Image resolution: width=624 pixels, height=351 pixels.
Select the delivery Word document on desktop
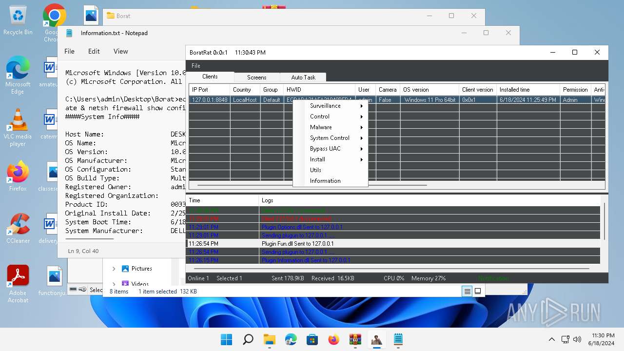tap(50, 228)
